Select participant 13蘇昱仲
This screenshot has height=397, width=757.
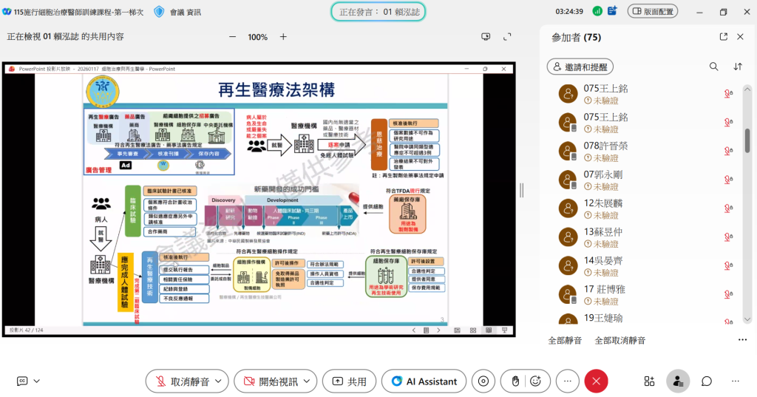pyautogui.click(x=645, y=237)
